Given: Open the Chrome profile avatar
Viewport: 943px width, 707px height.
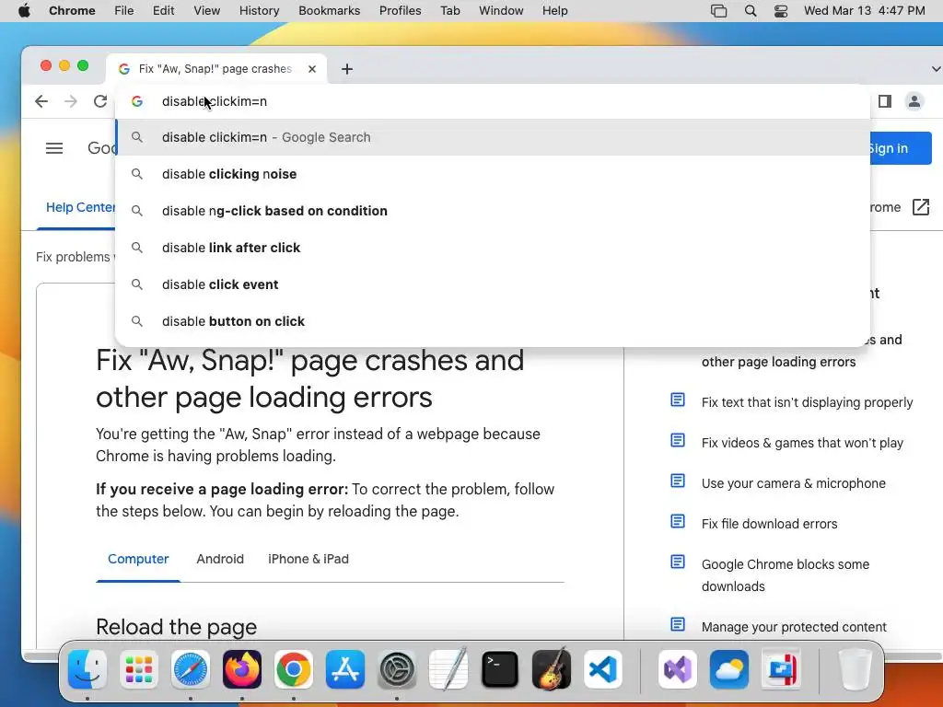Looking at the screenshot, I should click(x=914, y=101).
